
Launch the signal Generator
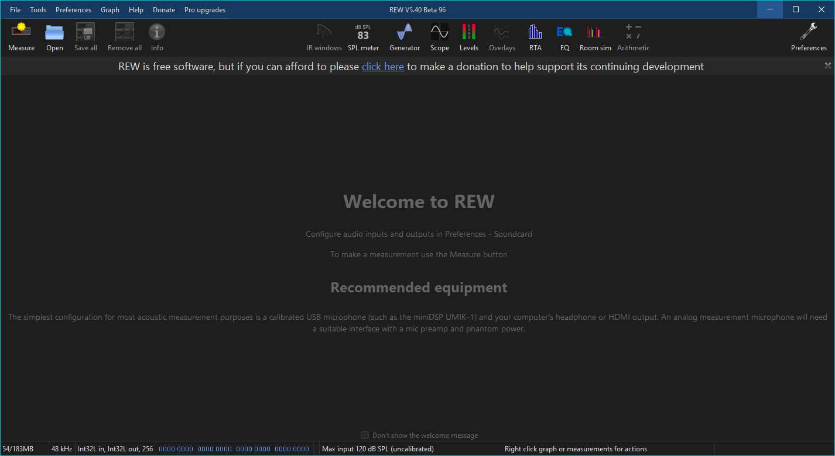(x=405, y=37)
